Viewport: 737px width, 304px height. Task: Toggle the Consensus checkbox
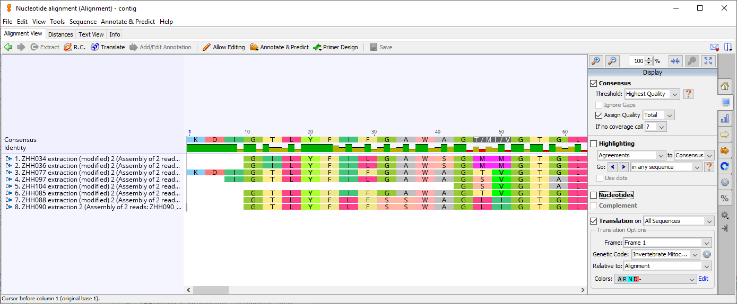point(594,83)
